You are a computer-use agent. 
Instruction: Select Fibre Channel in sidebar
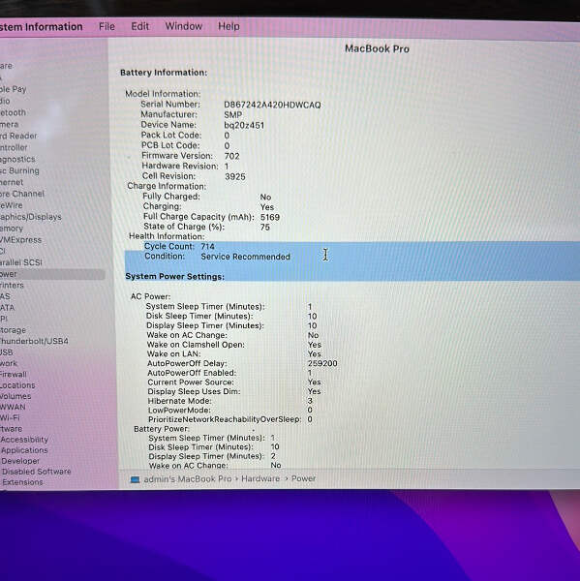pos(22,194)
